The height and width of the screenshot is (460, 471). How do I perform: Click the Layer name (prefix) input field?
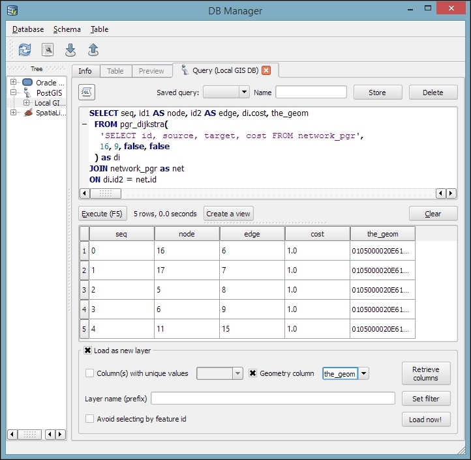[x=273, y=398]
